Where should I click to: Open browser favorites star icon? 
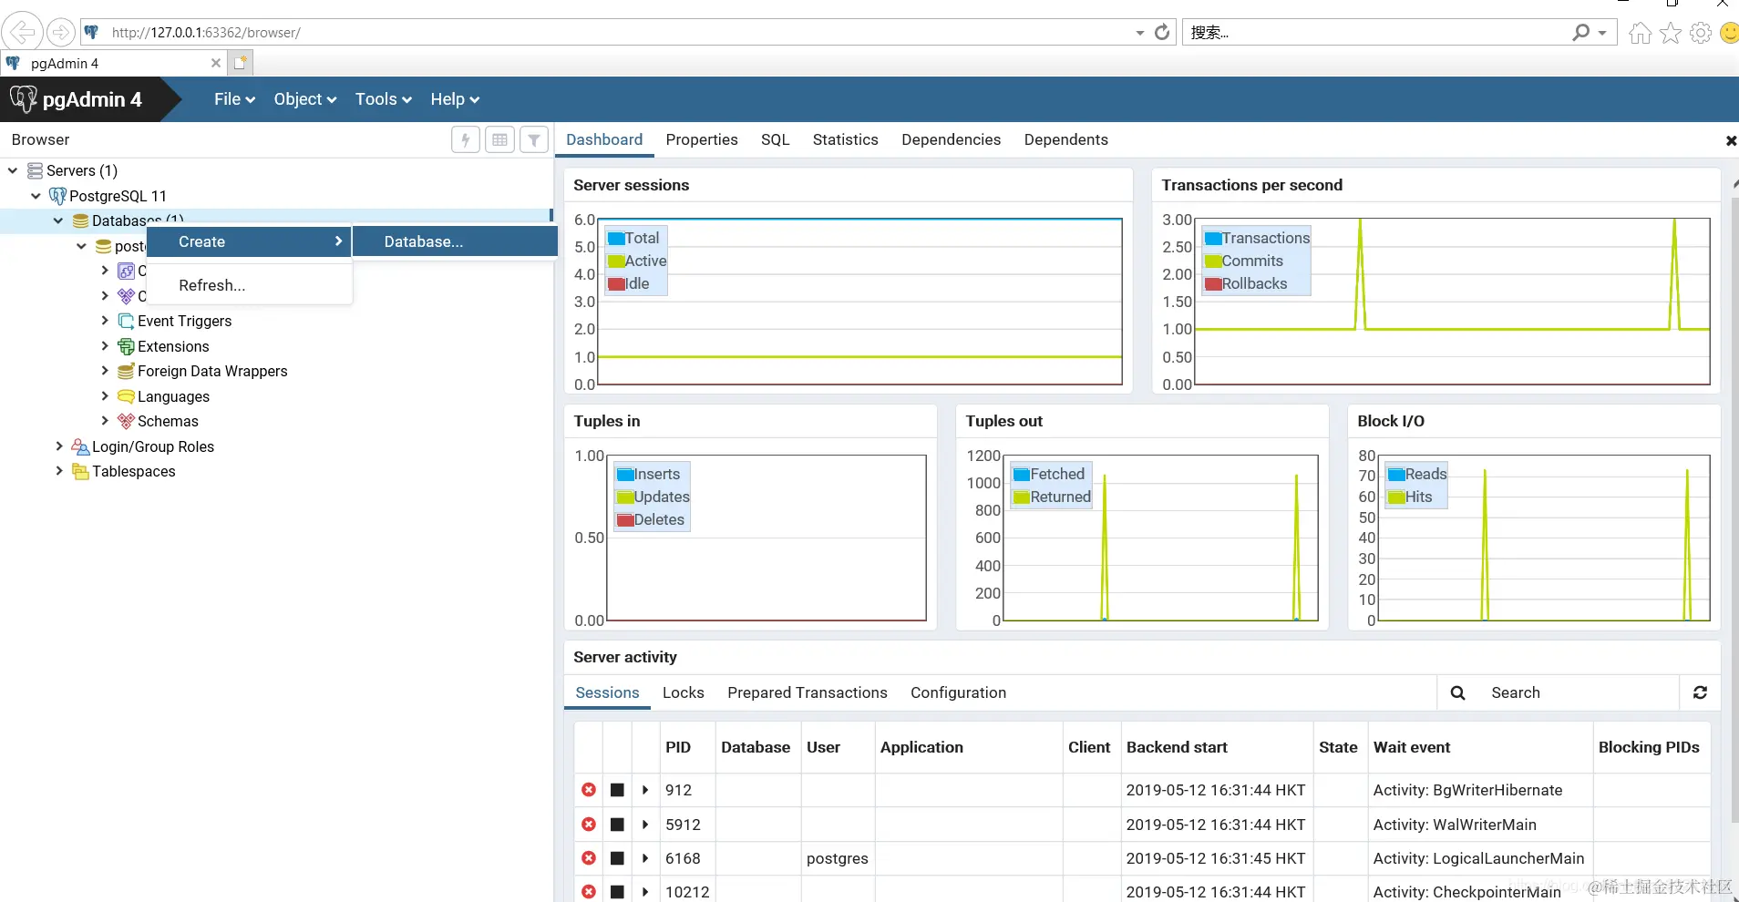(1671, 33)
